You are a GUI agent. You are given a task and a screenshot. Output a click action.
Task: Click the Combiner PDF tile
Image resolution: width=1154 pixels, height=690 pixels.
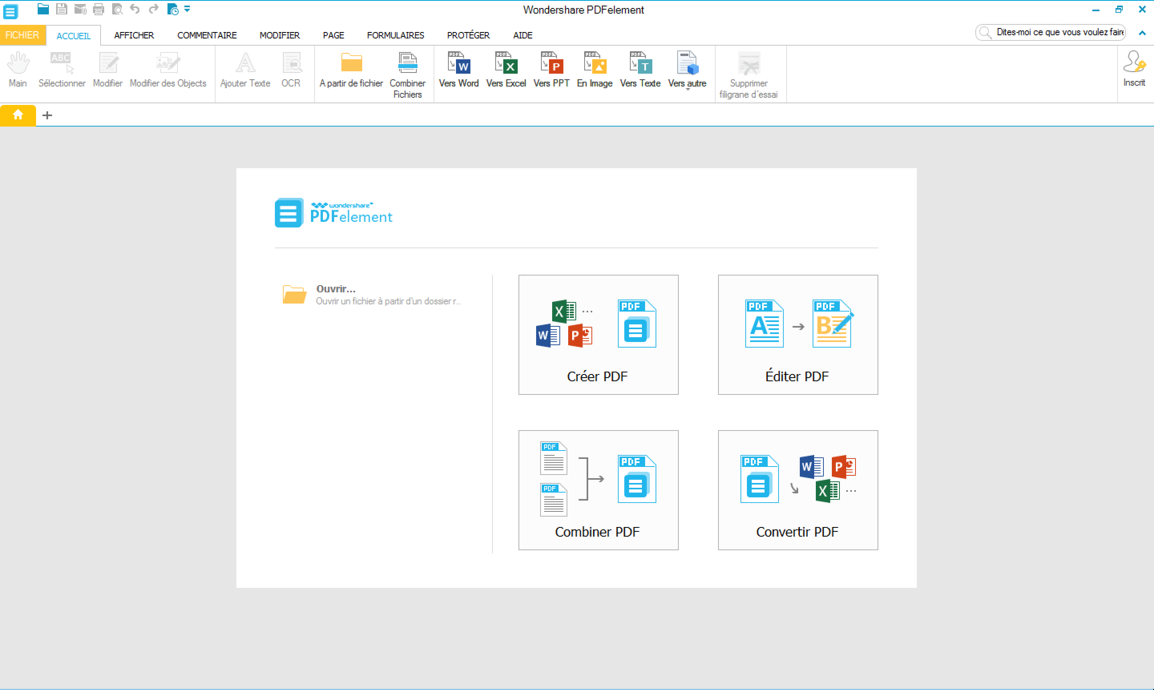tap(598, 490)
